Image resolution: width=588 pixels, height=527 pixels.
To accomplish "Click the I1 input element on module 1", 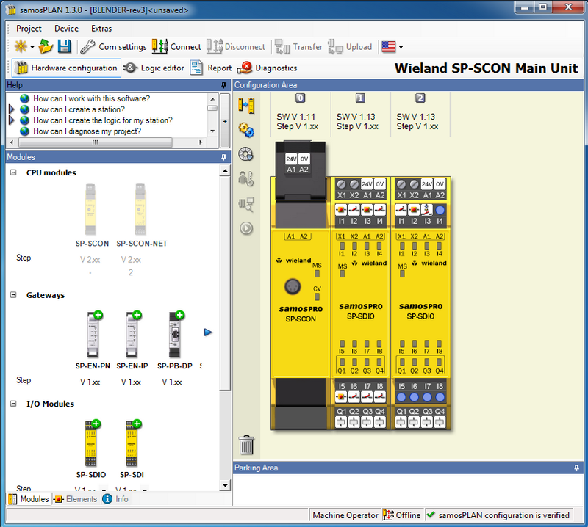I will click(341, 210).
